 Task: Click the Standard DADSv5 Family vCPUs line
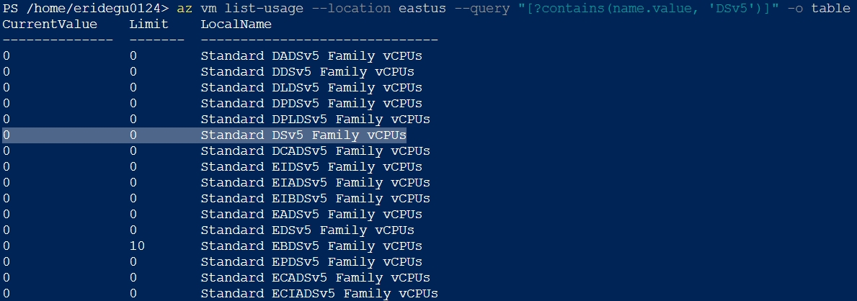tap(311, 56)
